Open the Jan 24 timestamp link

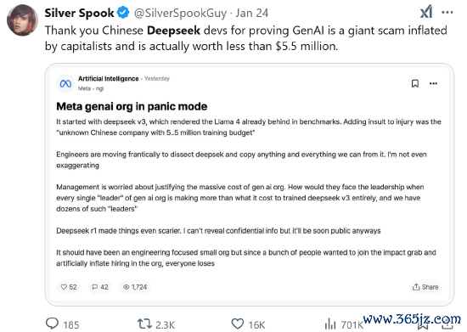click(252, 13)
